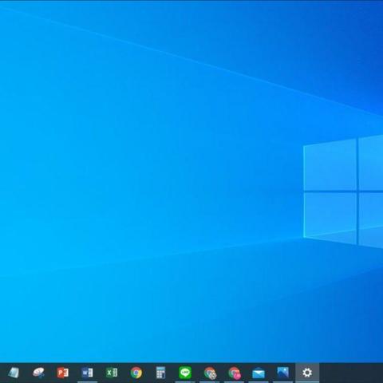Open Chrome profile with the pink badge
Image resolution: width=383 pixels, height=383 pixels.
235,373
